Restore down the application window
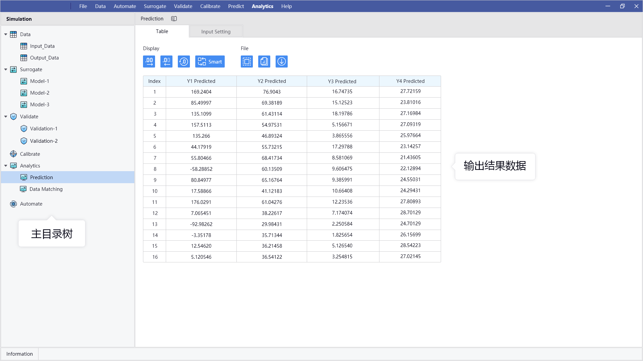Viewport: 643px width, 361px height. coord(622,6)
